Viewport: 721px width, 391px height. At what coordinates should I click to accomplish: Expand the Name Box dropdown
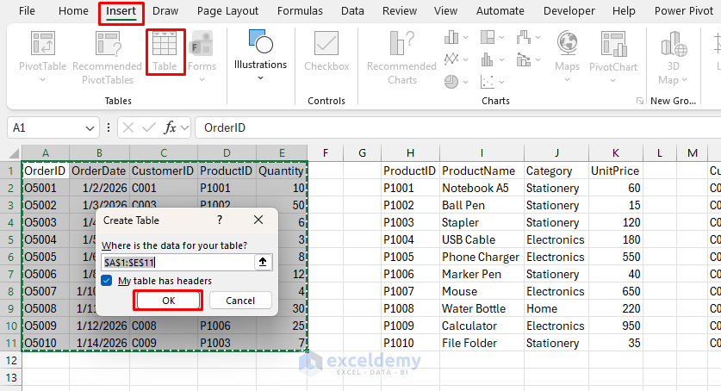(x=90, y=128)
